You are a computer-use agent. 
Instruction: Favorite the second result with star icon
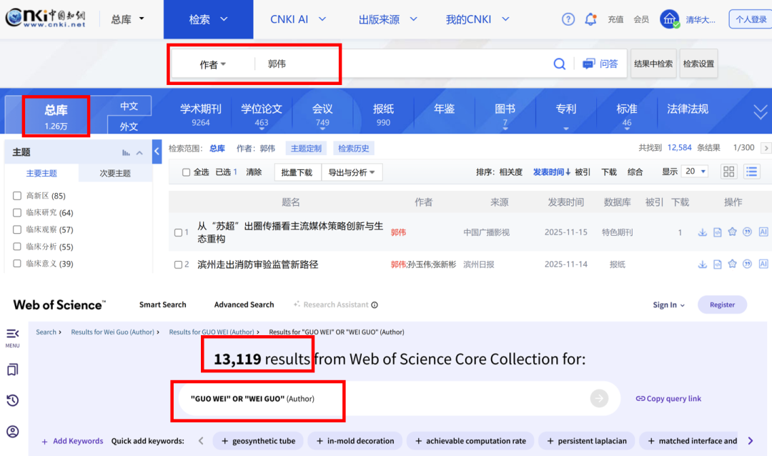732,264
